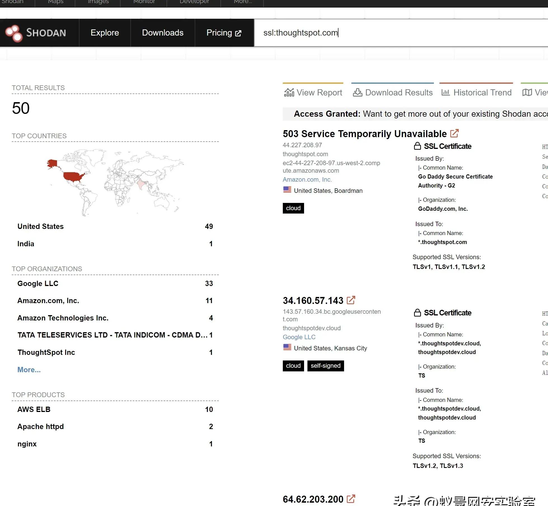Click the Download Results tray icon
548x506 pixels.
point(358,92)
